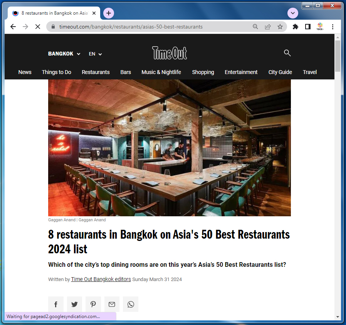This screenshot has height=325, width=346.
Task: Open the Shopping section
Action: pos(203,72)
